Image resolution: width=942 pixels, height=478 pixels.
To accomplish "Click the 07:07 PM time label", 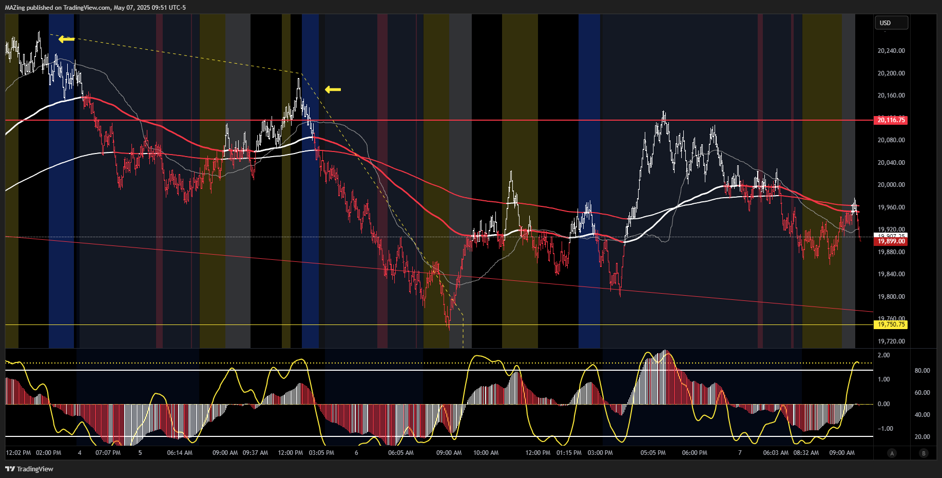I will [x=108, y=453].
